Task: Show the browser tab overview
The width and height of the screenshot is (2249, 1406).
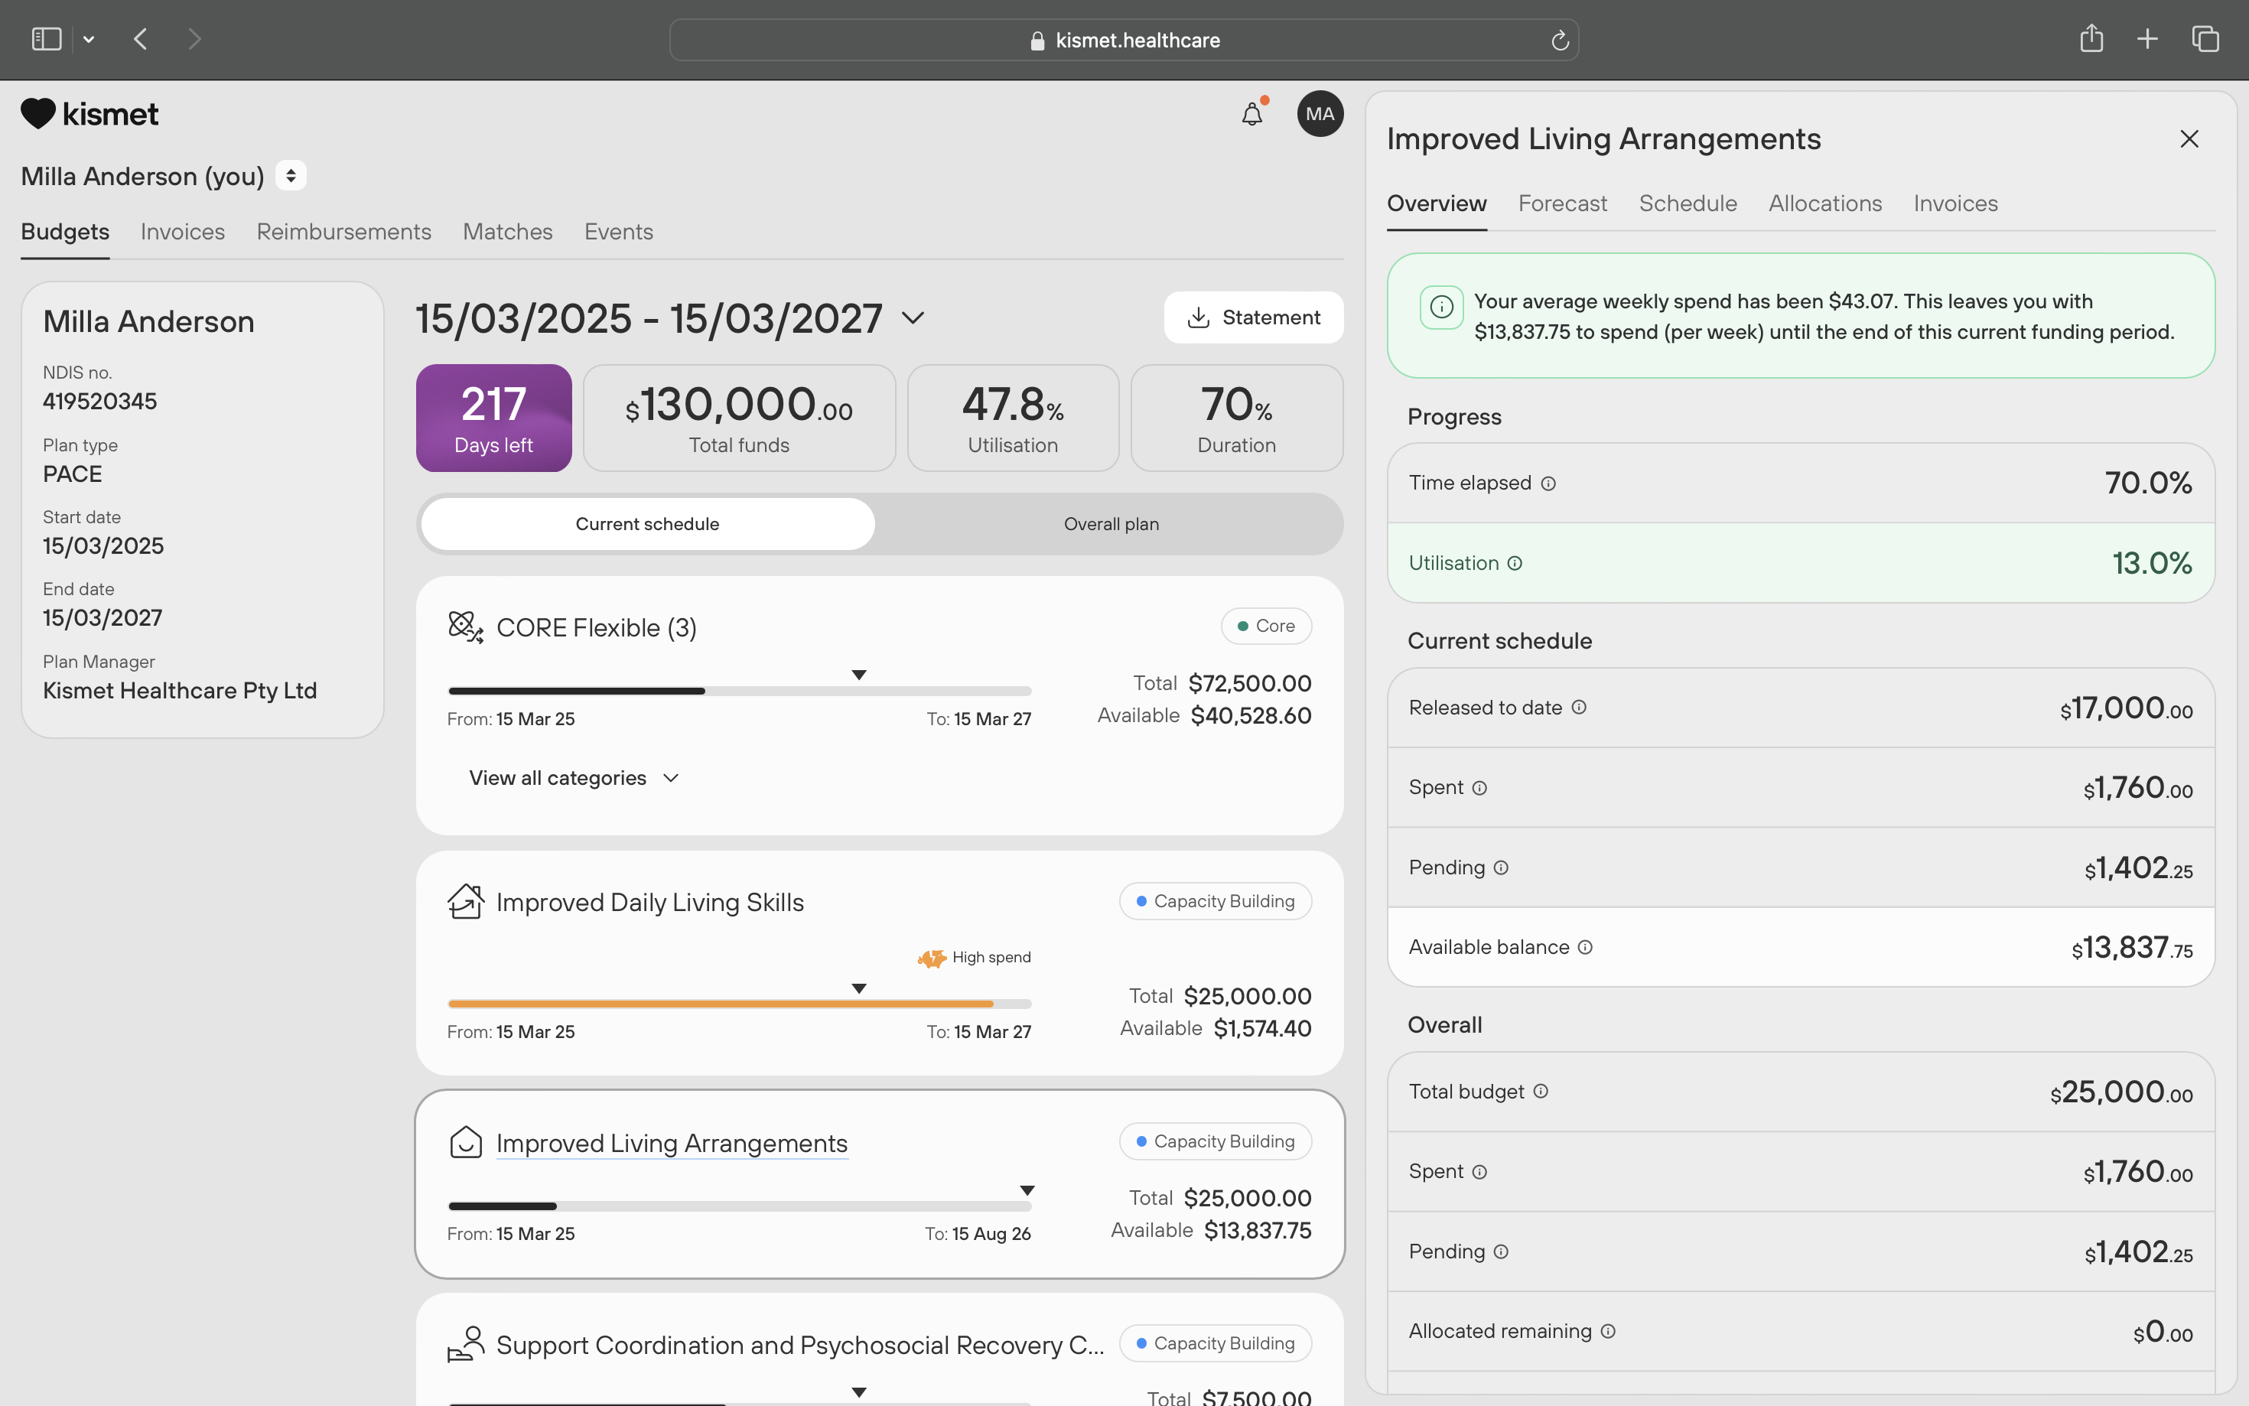Action: click(x=2205, y=39)
